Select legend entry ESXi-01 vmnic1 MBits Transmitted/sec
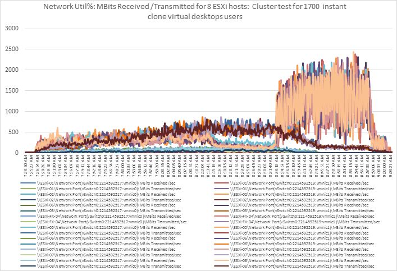397x271 pixels. tap(294, 189)
